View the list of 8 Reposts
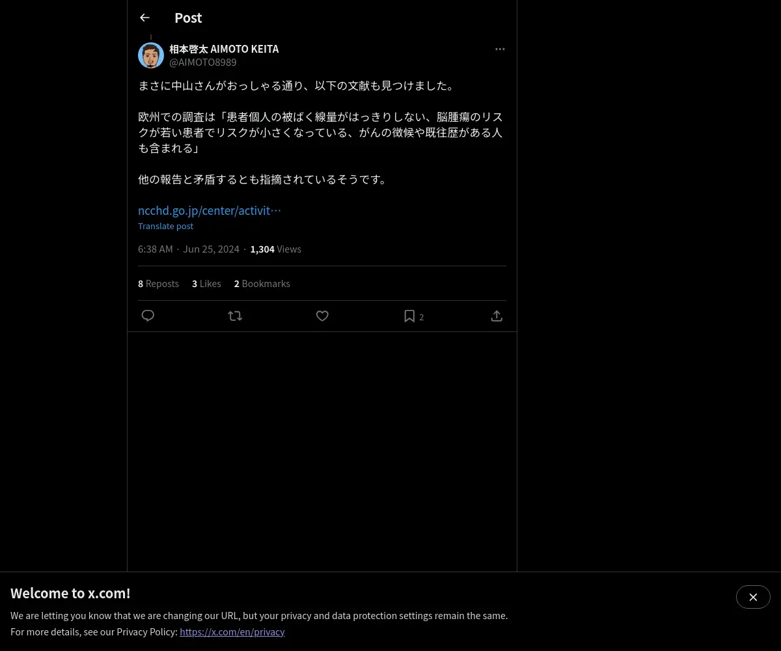Viewport: 781px width, 651px height. coord(158,283)
